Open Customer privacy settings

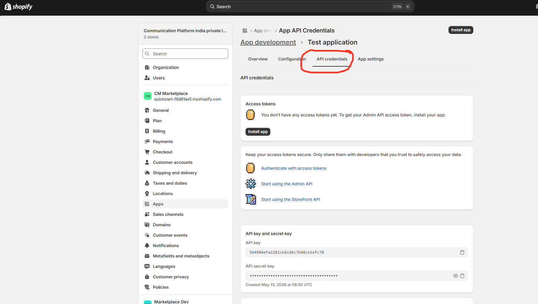(x=185, y=277)
